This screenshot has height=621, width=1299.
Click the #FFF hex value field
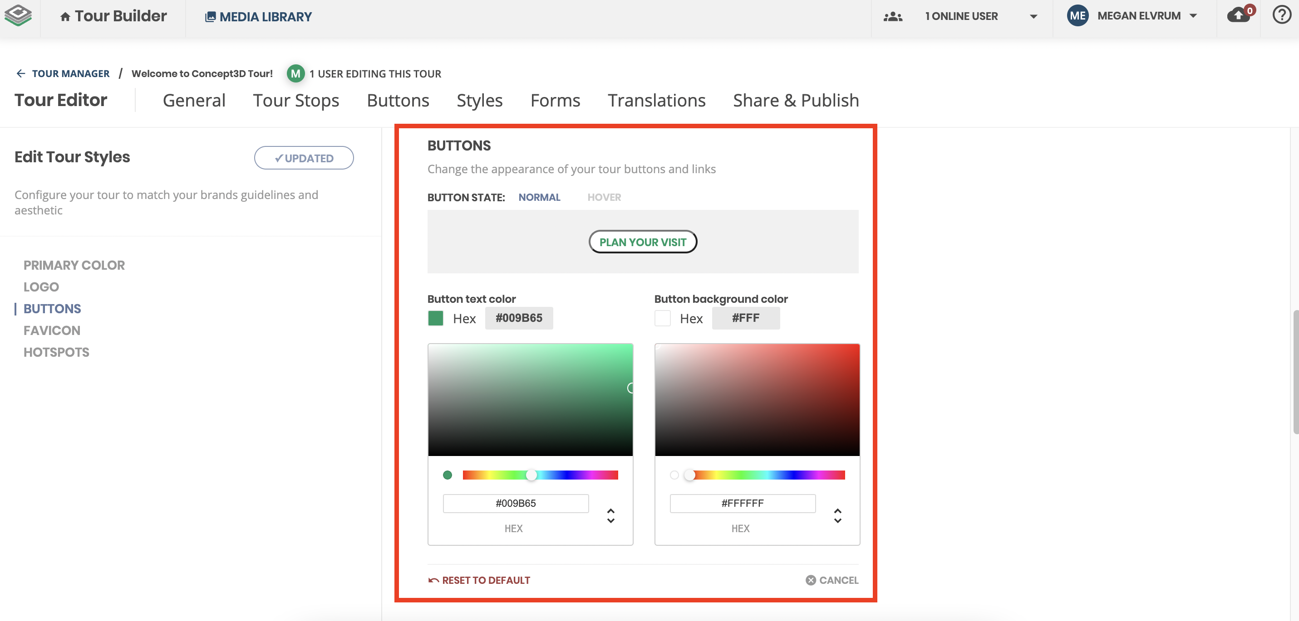pos(745,318)
